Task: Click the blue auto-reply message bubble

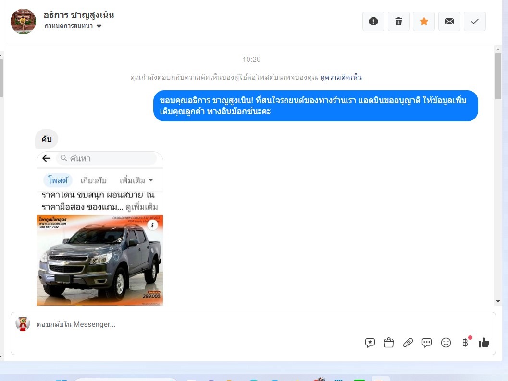Action: [316, 106]
